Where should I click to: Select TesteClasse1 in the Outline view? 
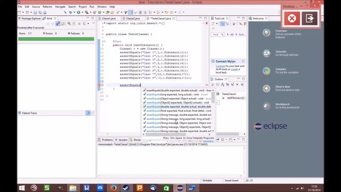coord(229,94)
